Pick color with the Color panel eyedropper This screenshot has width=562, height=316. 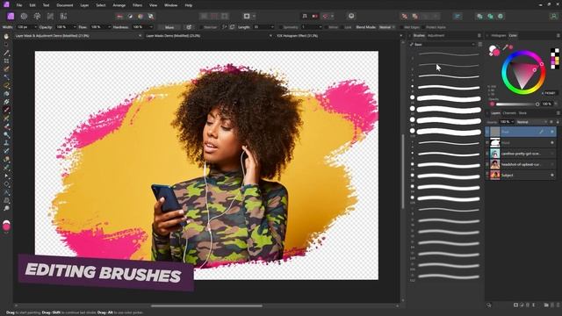pos(506,47)
